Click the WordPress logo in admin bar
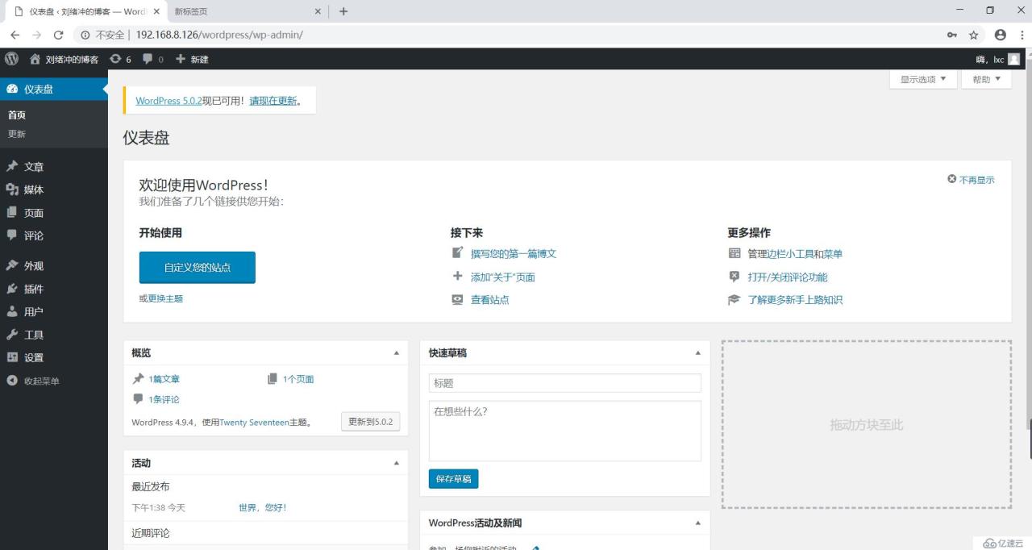Viewport: 1032px width, 550px height. pyautogui.click(x=11, y=58)
